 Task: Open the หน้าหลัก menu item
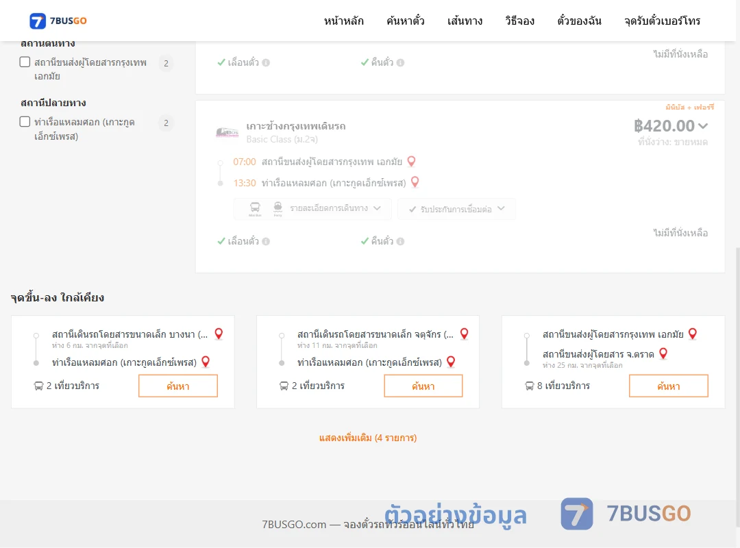343,21
